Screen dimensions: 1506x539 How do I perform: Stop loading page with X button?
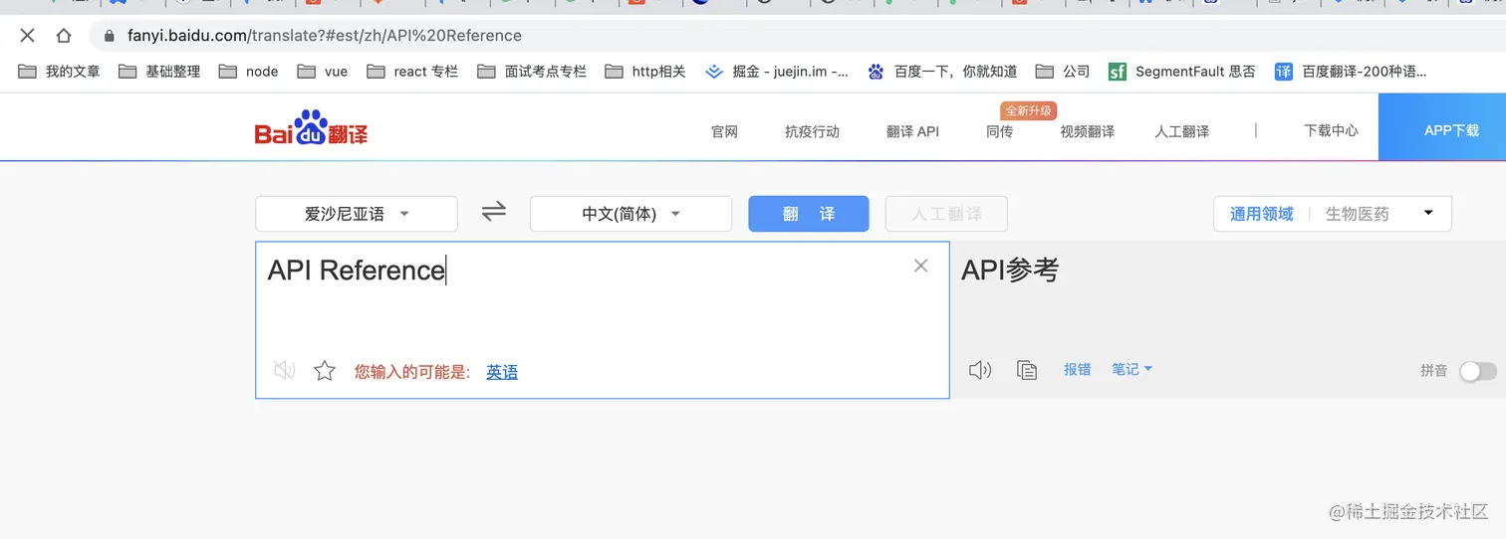pyautogui.click(x=27, y=36)
